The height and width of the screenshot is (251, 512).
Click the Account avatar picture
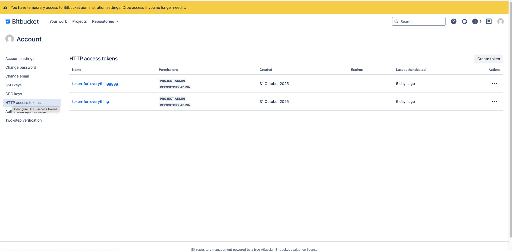[10, 39]
